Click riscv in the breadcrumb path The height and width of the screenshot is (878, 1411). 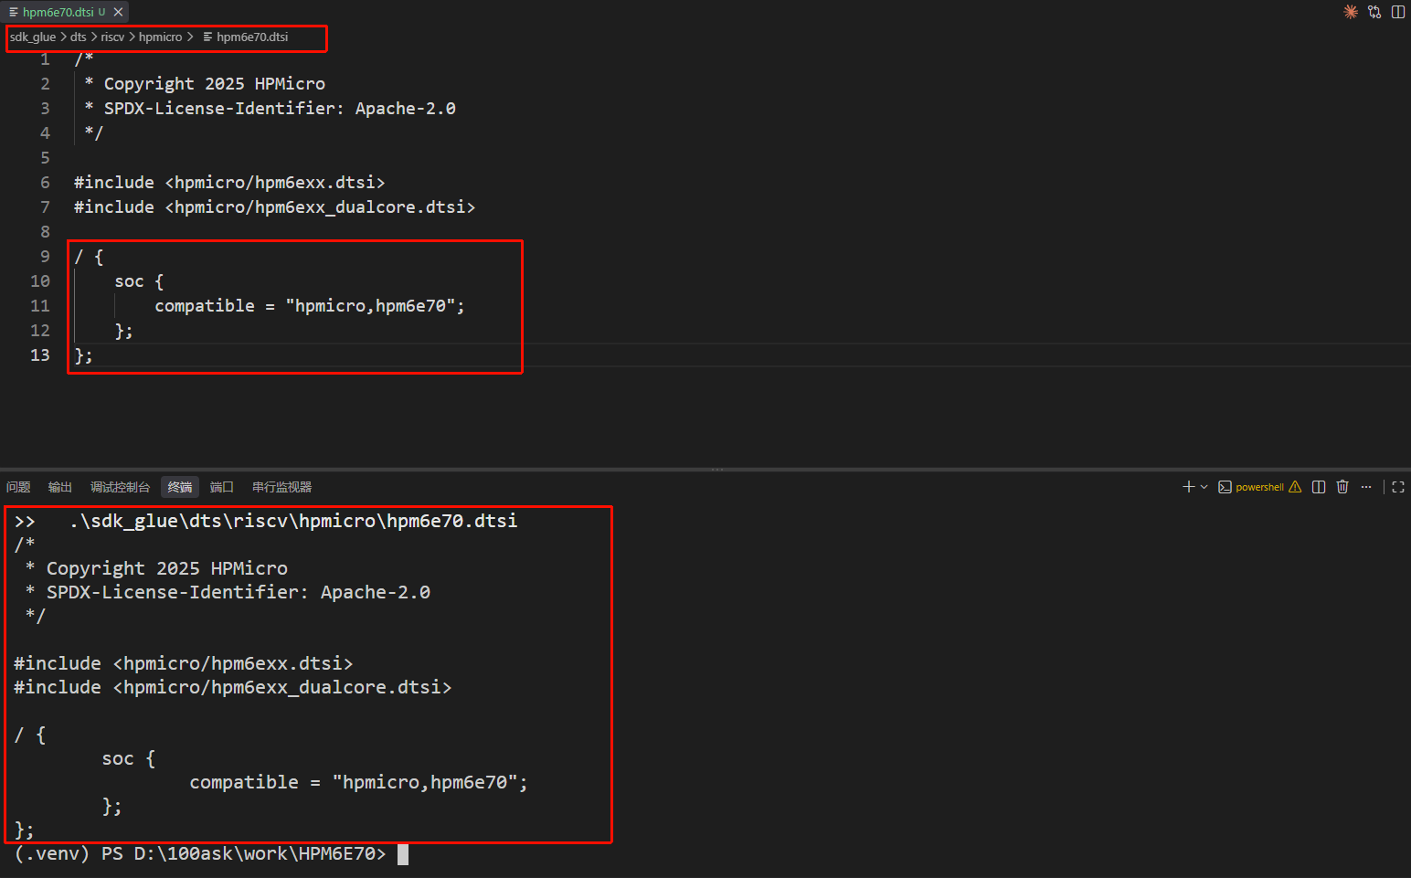click(112, 37)
